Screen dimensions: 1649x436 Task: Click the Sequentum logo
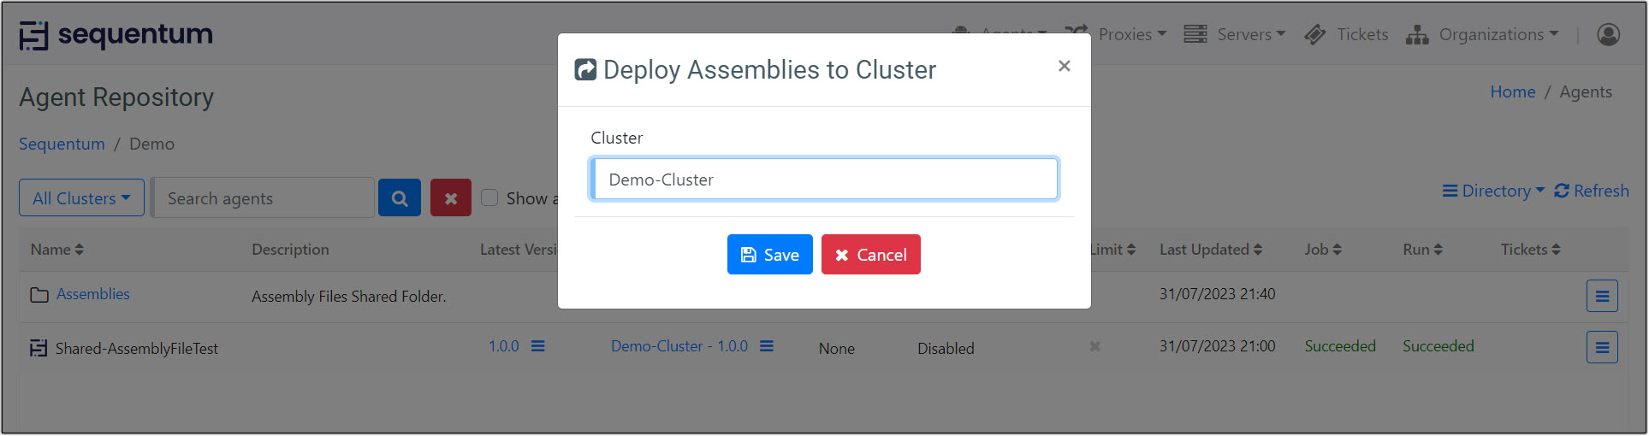point(116,35)
